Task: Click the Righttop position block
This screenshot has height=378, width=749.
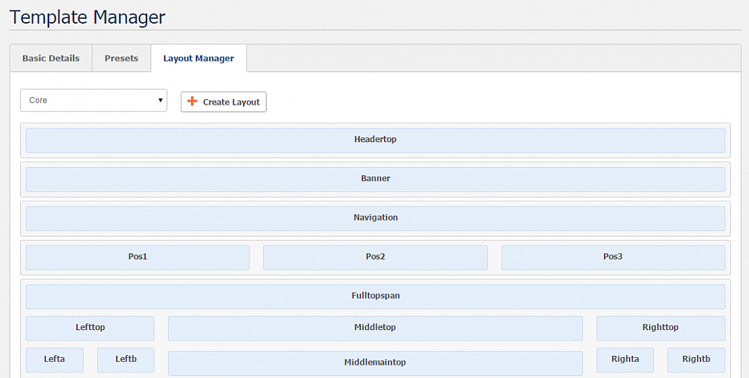Action: pos(661,328)
